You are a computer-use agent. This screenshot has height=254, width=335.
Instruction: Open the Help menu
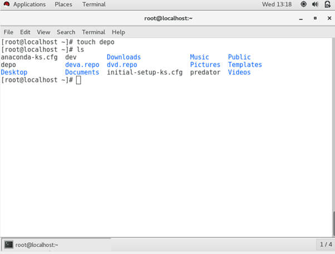pos(119,32)
